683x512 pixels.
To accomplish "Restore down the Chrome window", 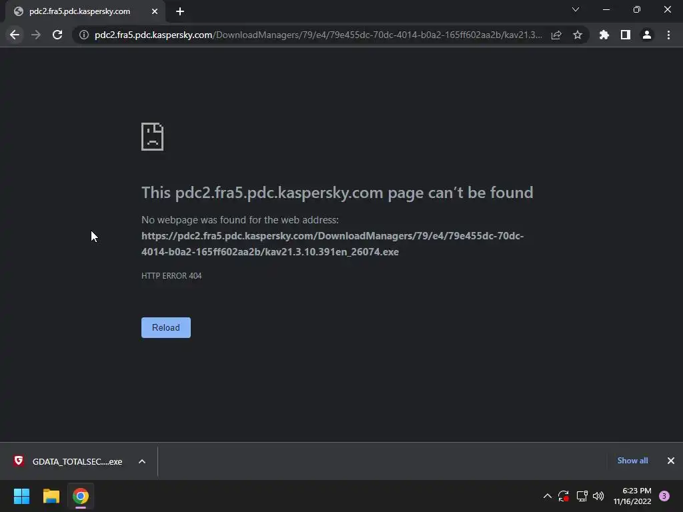I will (637, 9).
